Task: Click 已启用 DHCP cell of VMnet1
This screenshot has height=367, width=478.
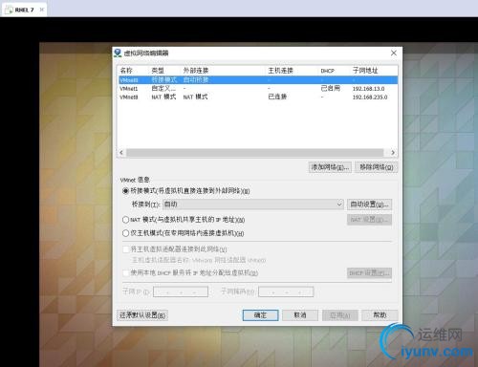Action: [330, 88]
